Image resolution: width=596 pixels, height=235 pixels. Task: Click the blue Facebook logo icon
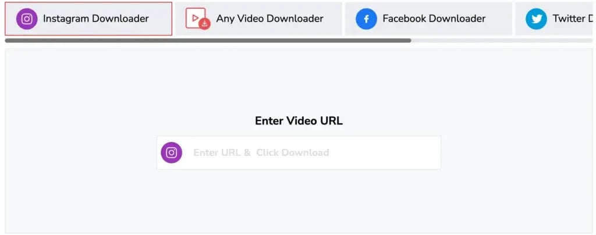pyautogui.click(x=366, y=19)
